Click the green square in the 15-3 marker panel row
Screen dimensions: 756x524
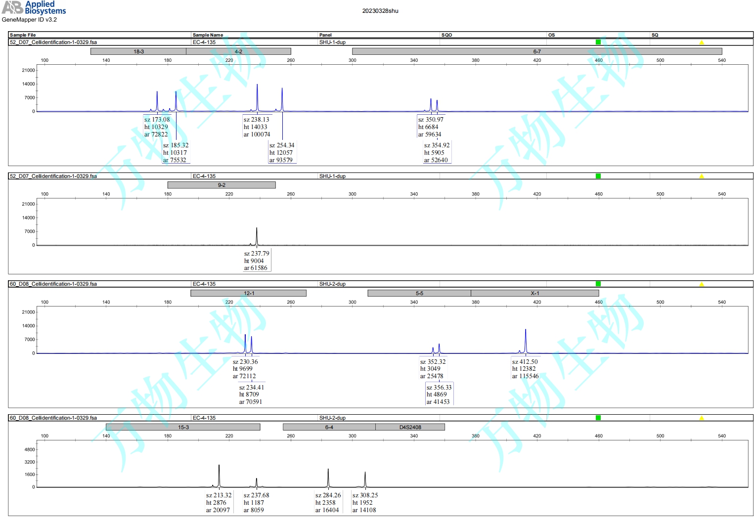click(598, 418)
